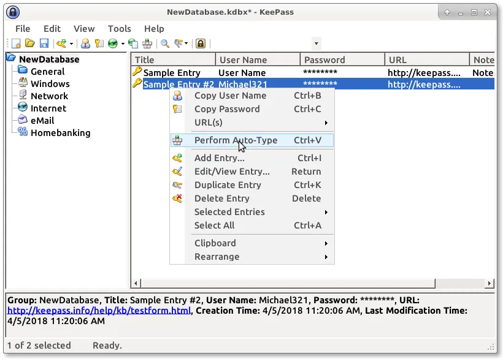The height and width of the screenshot is (359, 503).
Task: Click the Perform Auto-Type toolbar icon
Action: [x=147, y=43]
